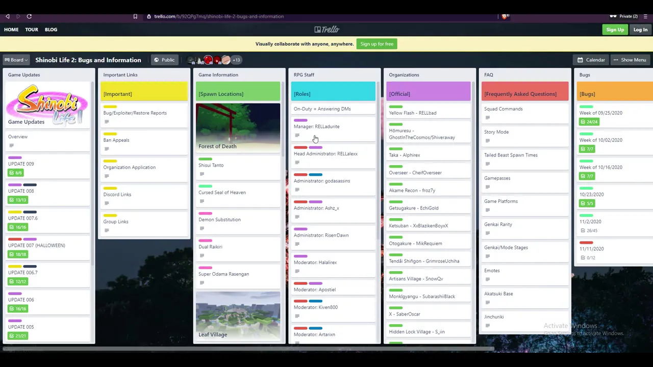Click first member avatar in board header
Screen dimensions: 653x367
pyautogui.click(x=191, y=60)
